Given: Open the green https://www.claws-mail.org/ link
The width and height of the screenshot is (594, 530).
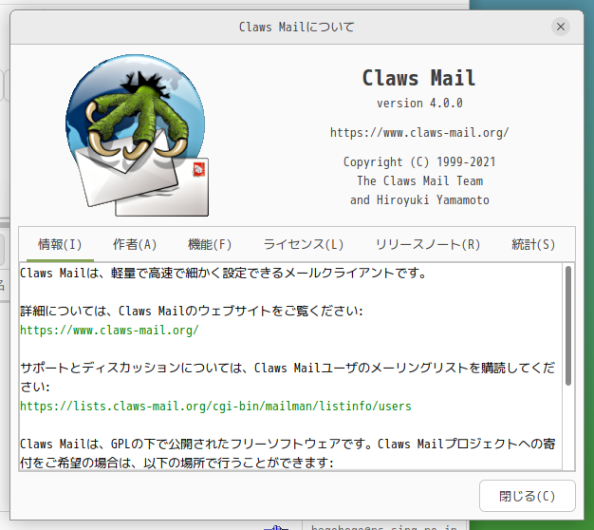Looking at the screenshot, I should [109, 331].
